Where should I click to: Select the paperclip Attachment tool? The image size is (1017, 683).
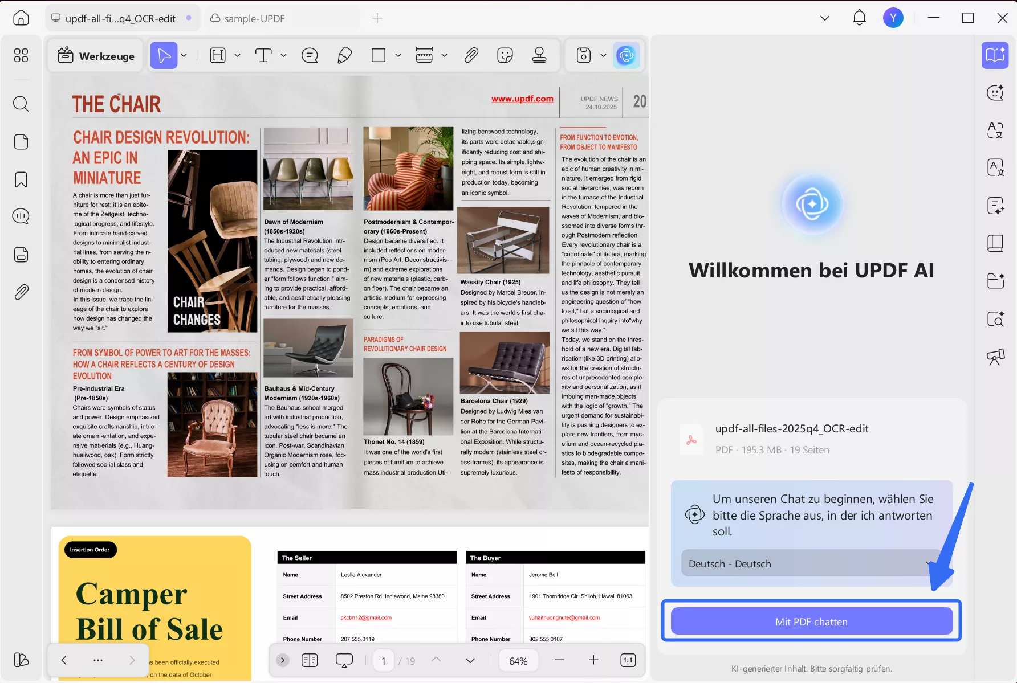point(470,55)
